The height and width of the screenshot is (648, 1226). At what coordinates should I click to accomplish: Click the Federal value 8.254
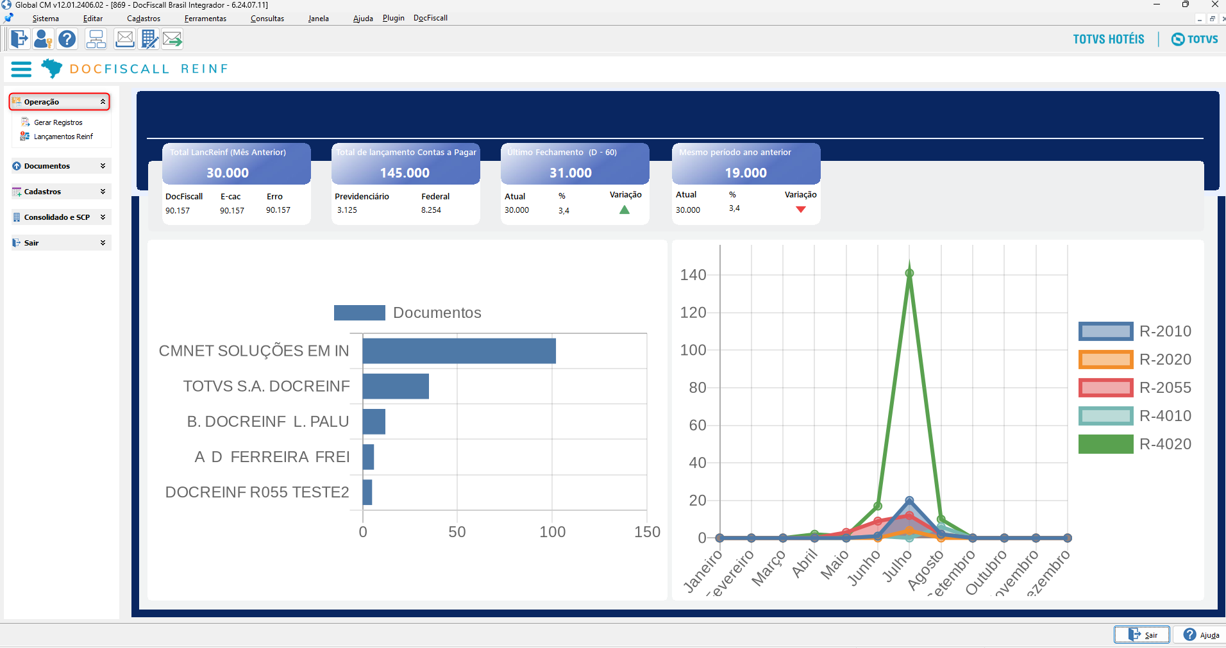click(431, 210)
